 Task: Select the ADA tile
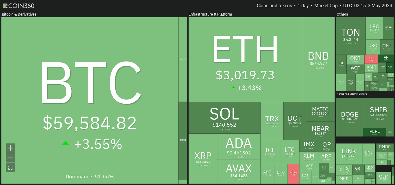pos(239,147)
